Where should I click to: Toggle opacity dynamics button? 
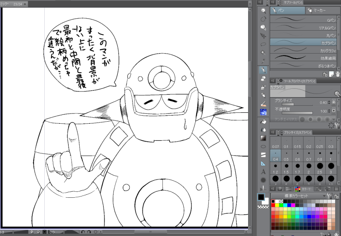coord(334,111)
